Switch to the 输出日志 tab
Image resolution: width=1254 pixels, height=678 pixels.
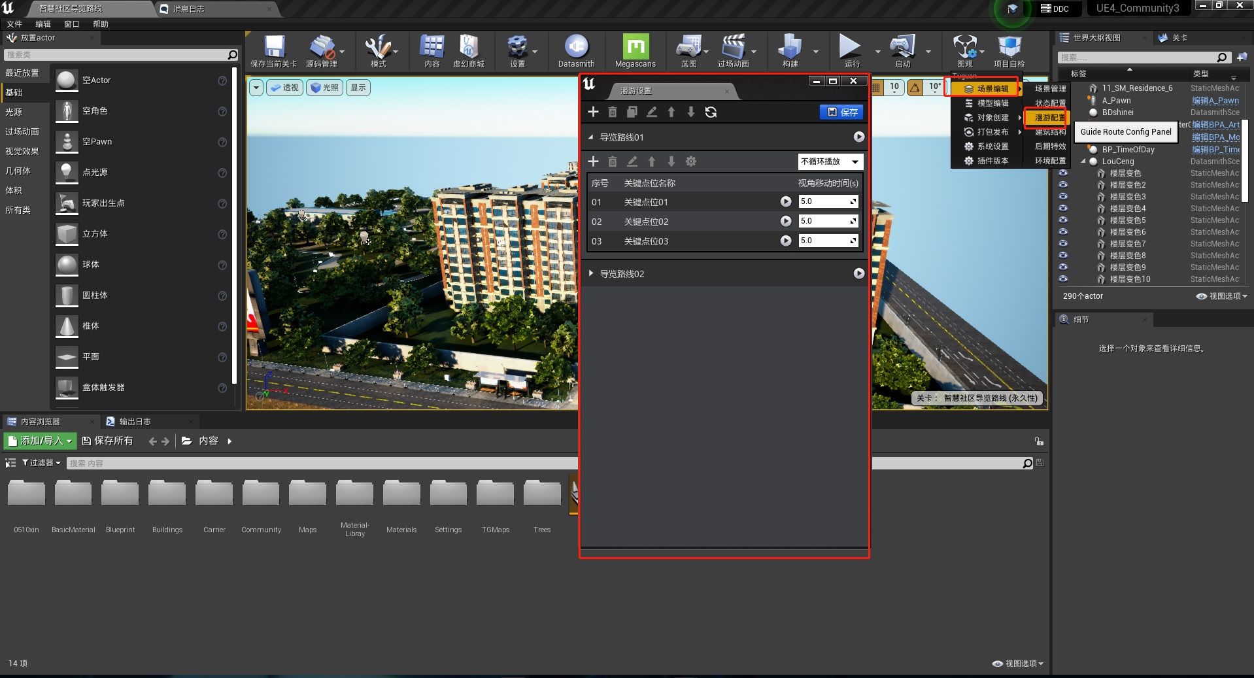[x=135, y=422]
